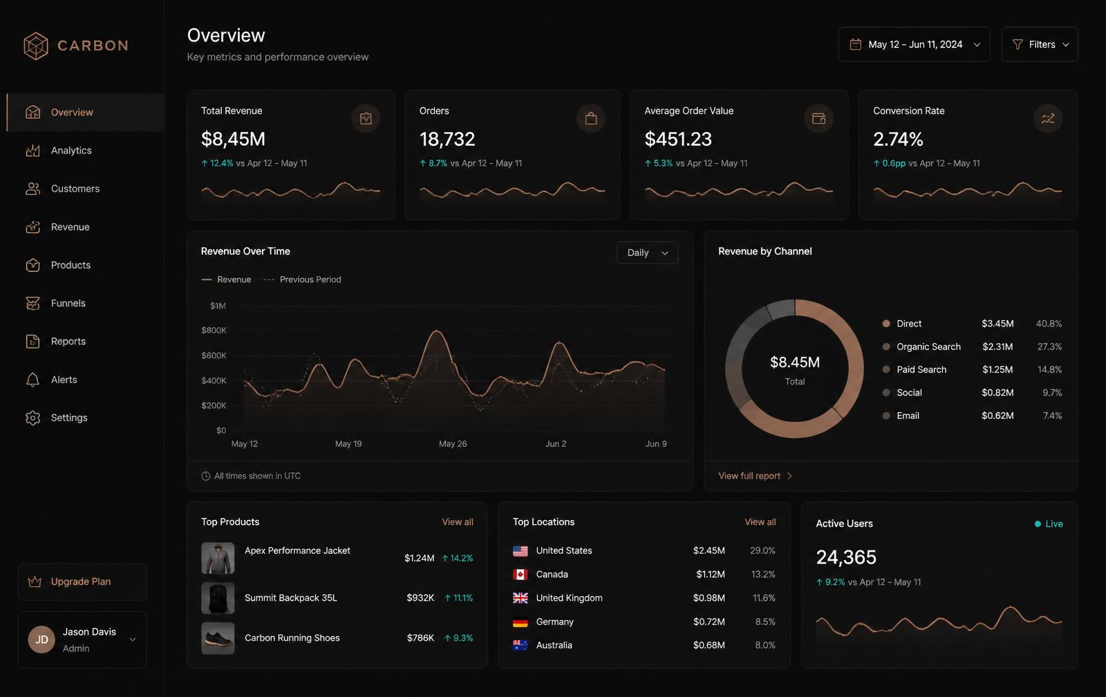Click the Reports document icon in sidebar
The height and width of the screenshot is (697, 1106).
coord(32,341)
